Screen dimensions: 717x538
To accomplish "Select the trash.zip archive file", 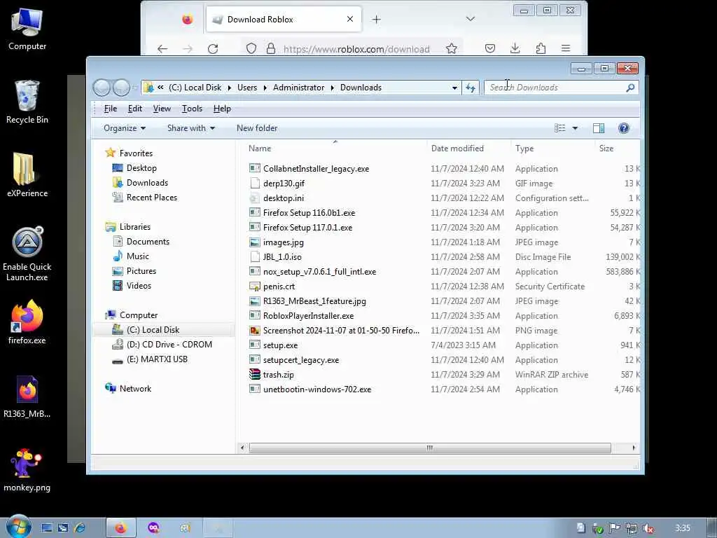I will pyautogui.click(x=278, y=374).
